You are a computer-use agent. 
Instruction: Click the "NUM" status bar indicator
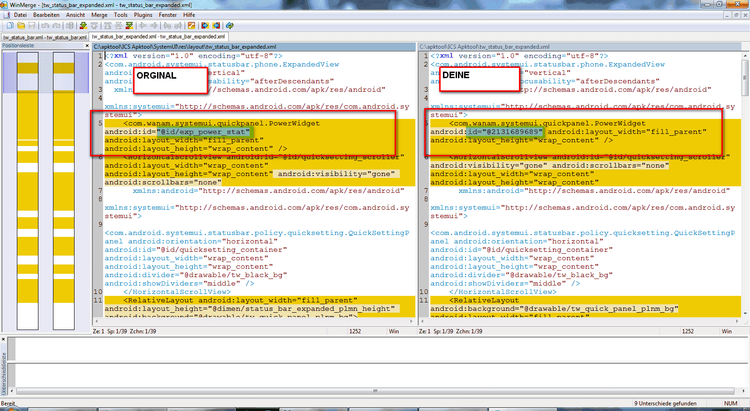click(x=730, y=404)
